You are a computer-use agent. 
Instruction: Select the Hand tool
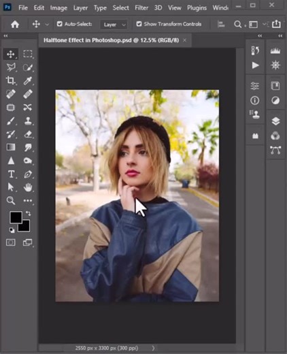pyautogui.click(x=28, y=187)
